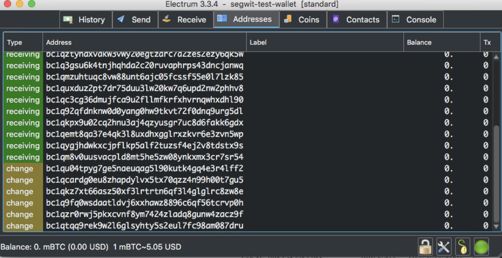The width and height of the screenshot is (502, 258).
Task: Click the seed sprout icon
Action: coord(462,247)
